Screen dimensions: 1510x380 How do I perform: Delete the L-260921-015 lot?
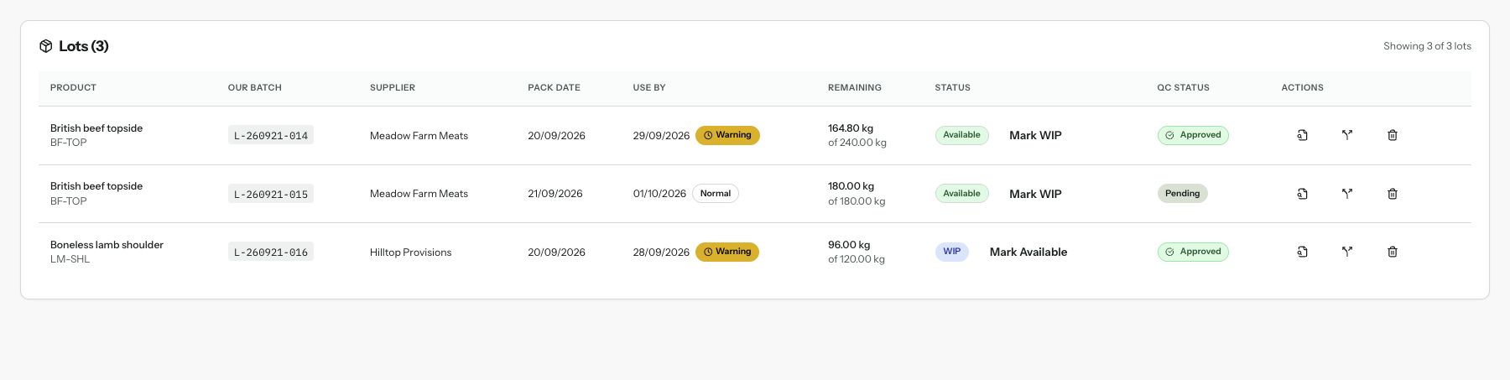(x=1393, y=194)
